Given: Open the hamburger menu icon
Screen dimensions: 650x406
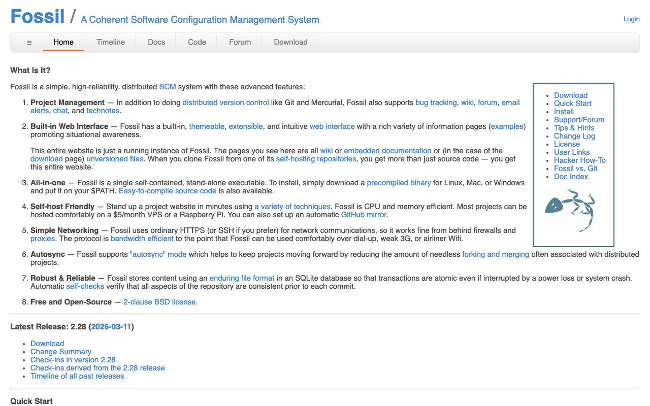Looking at the screenshot, I should click(x=29, y=43).
